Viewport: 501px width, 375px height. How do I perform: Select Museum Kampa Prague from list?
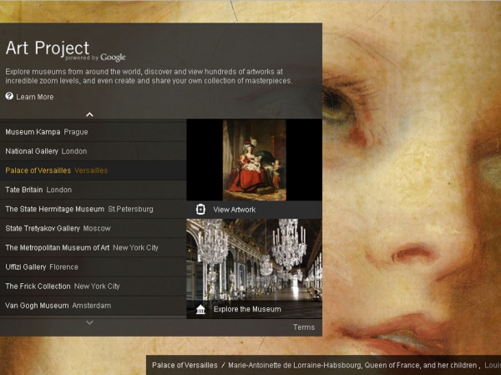pyautogui.click(x=47, y=132)
